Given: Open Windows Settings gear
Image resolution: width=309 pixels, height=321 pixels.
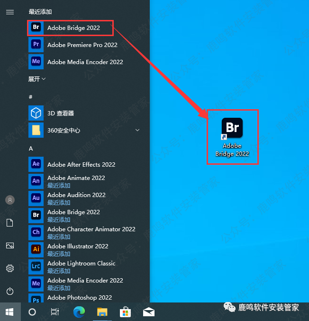Looking at the screenshot, I should point(10,268).
